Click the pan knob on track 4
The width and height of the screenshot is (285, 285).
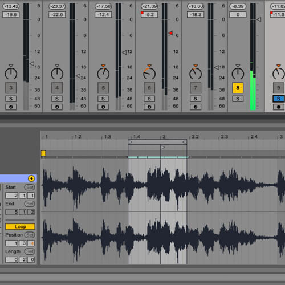[x=57, y=73]
